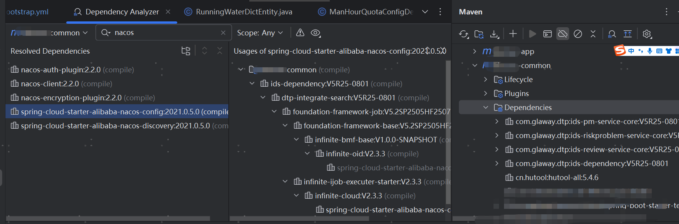Toggle Show as Tree in Resolved Dependencies

[186, 51]
